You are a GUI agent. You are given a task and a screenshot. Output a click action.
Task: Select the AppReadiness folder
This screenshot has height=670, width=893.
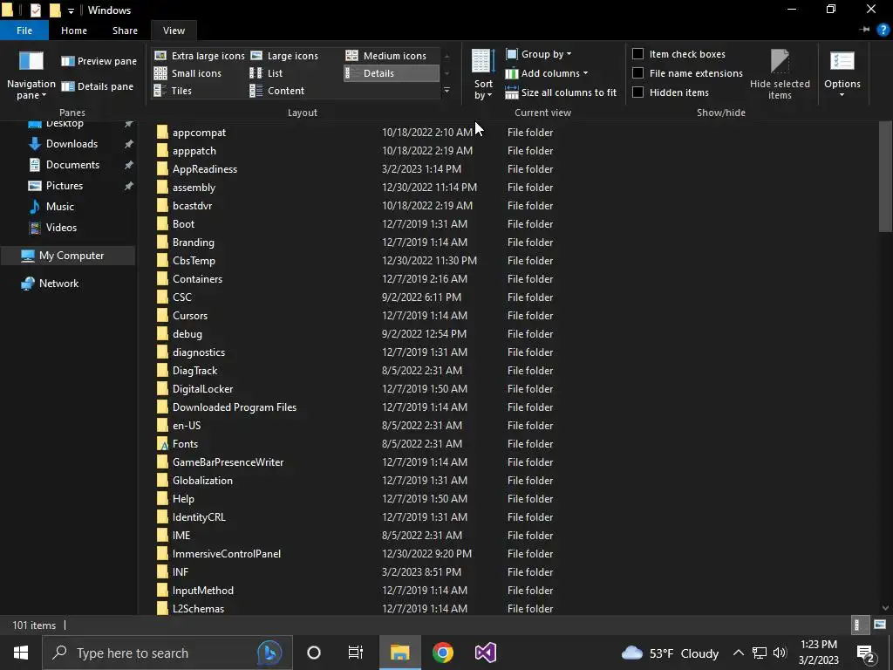[x=204, y=169]
